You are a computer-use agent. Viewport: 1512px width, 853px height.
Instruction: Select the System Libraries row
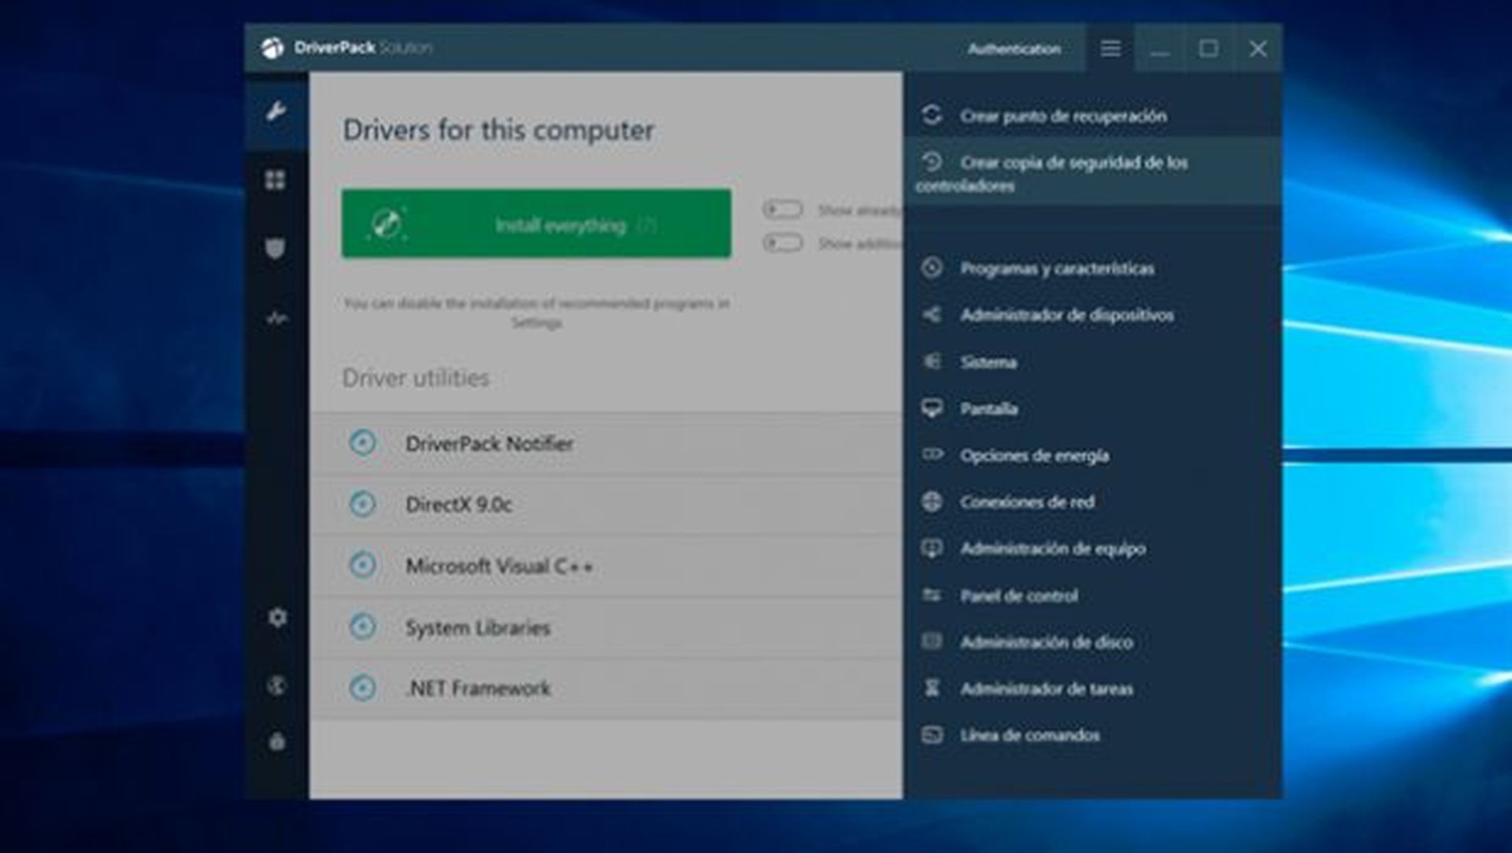coord(606,627)
